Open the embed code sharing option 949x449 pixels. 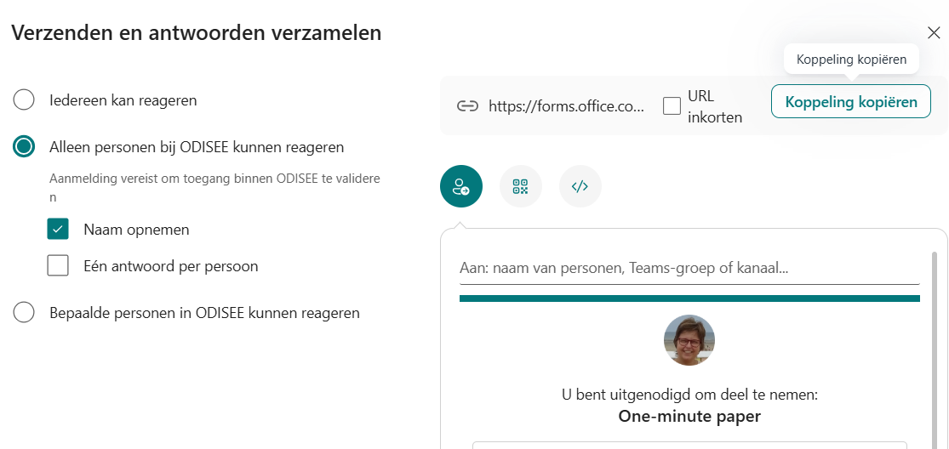[x=580, y=186]
